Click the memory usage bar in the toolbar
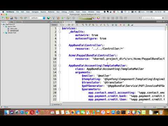Screen dimensions: 168x126 (85, 18)
